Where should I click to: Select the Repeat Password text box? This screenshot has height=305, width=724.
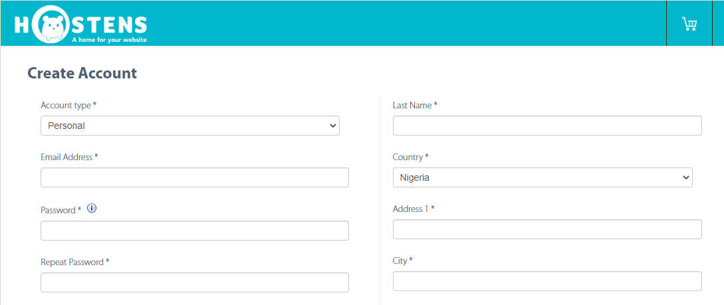pyautogui.click(x=194, y=282)
